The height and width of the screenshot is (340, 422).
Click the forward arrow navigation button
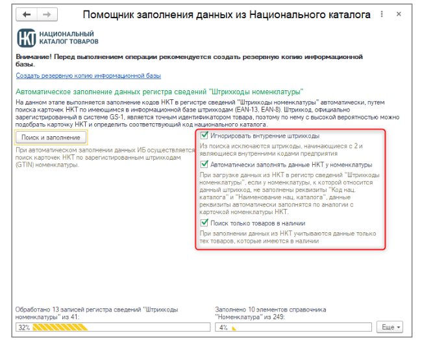click(x=45, y=14)
